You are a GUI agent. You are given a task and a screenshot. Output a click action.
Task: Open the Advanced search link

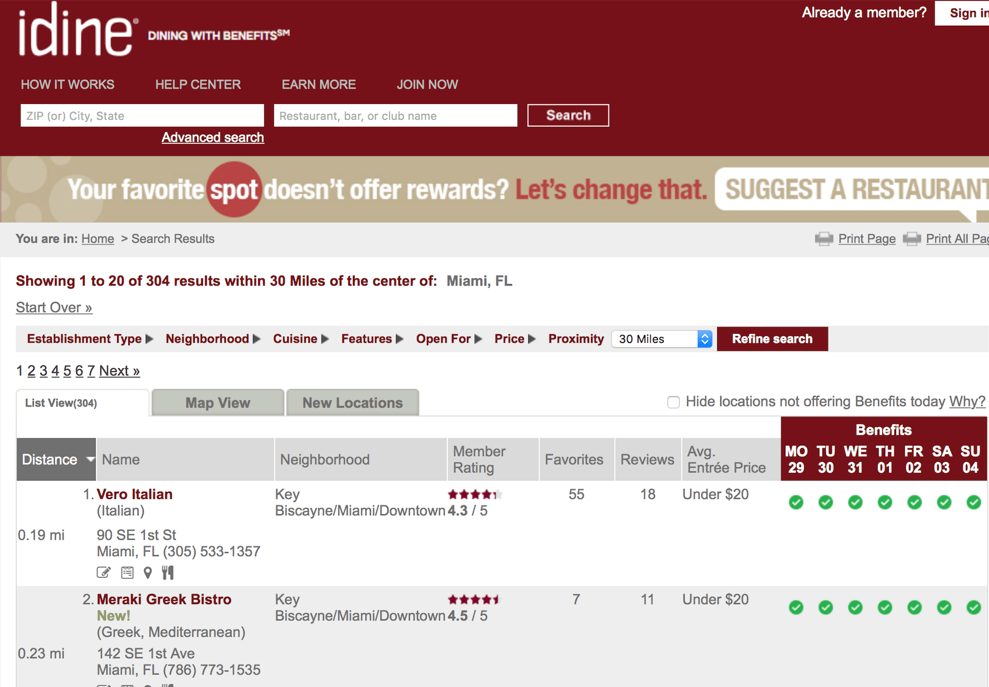tap(213, 137)
